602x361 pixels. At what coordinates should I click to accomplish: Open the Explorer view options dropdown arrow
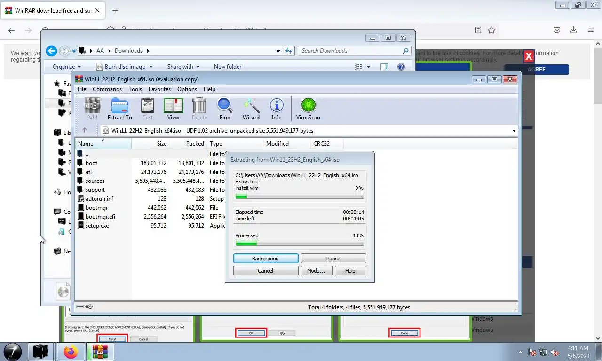[x=368, y=67]
